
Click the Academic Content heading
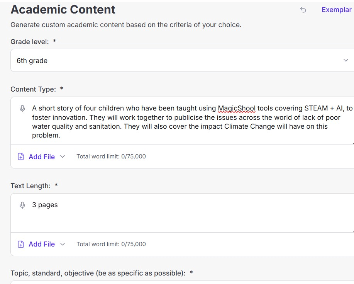pyautogui.click(x=63, y=10)
